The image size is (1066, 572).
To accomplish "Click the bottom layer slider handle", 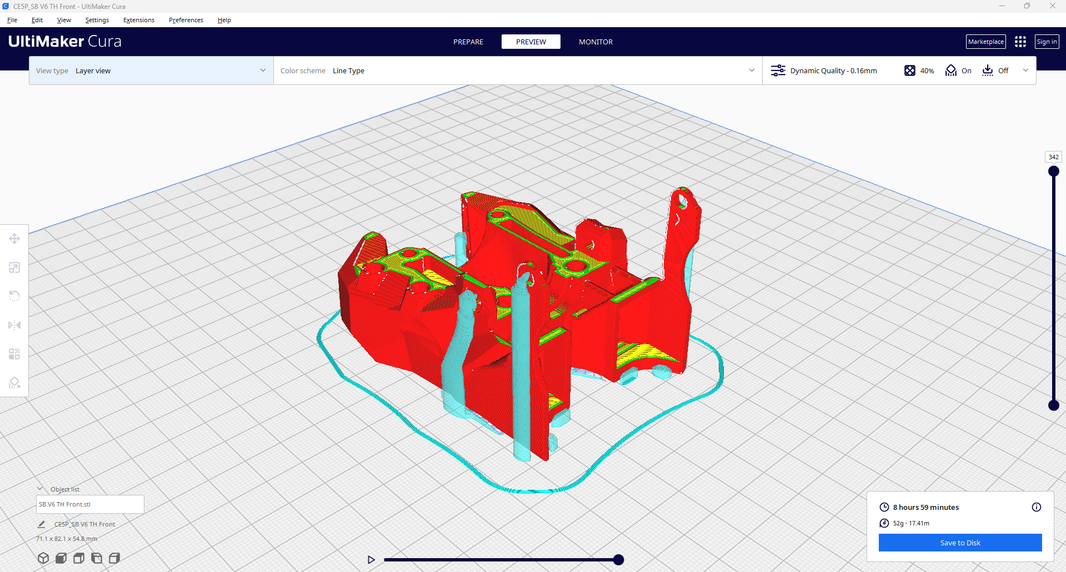I will 1054,405.
